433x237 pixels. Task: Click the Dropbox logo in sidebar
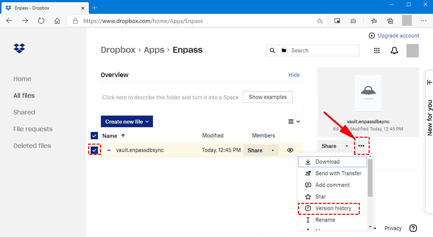click(19, 48)
